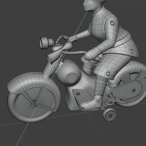Viewport: 146px width, 146px height.
Task: Click the rivet on the rider's knee joint
Action: [x=108, y=73]
